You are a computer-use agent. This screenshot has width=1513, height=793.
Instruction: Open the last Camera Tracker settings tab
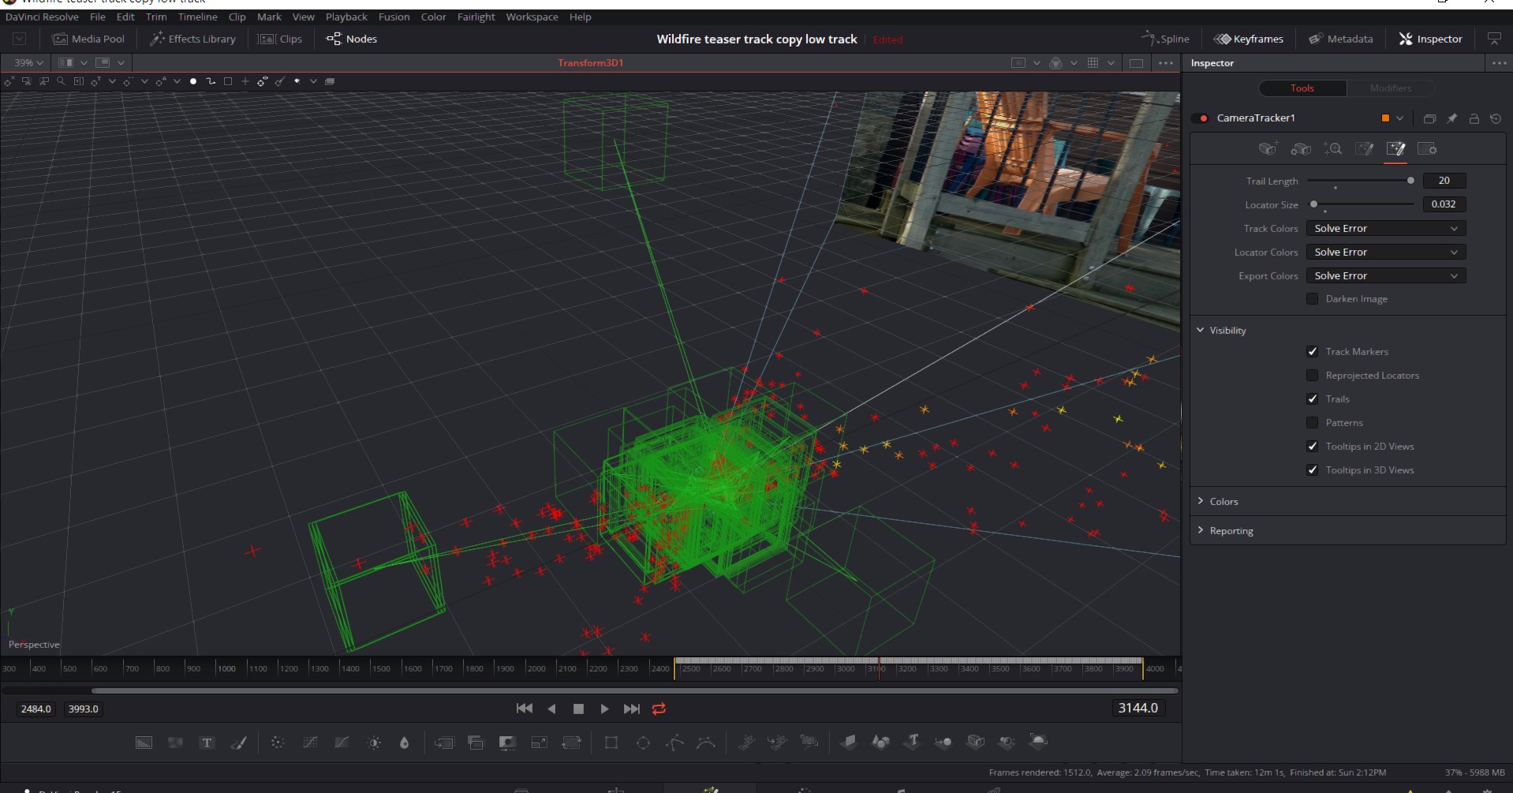point(1427,148)
